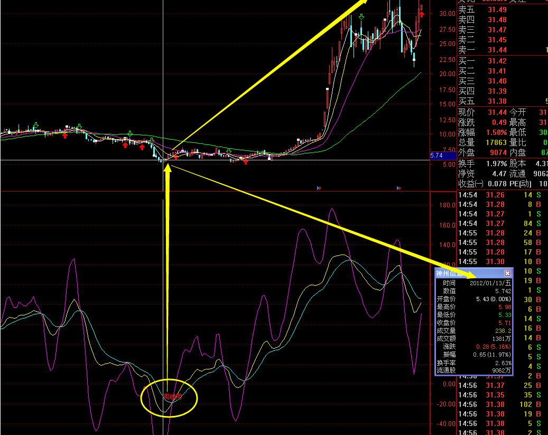Select the 14:56 31.37 25 B trade tick
This screenshot has height=435, width=548.
(503, 386)
